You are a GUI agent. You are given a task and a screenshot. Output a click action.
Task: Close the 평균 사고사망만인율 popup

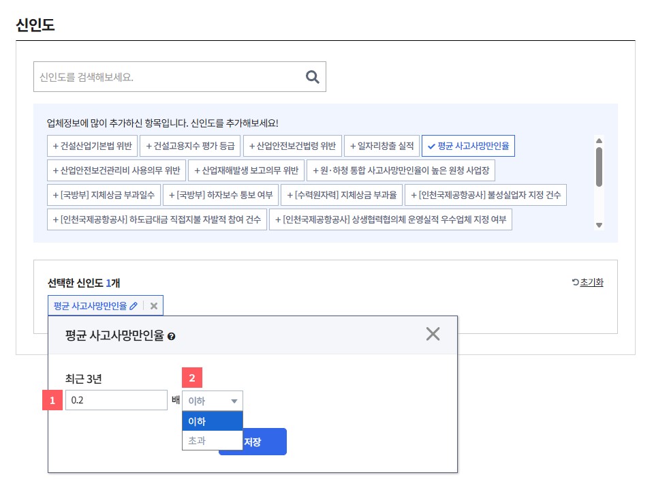tap(433, 334)
